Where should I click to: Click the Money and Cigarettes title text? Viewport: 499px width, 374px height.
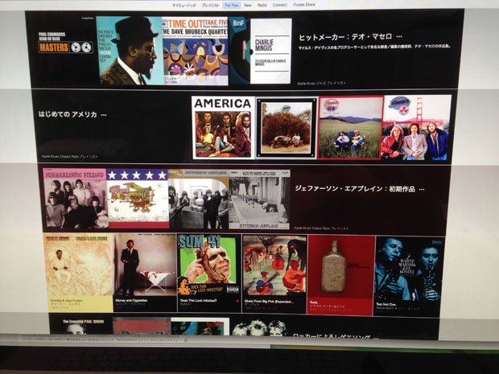(131, 300)
